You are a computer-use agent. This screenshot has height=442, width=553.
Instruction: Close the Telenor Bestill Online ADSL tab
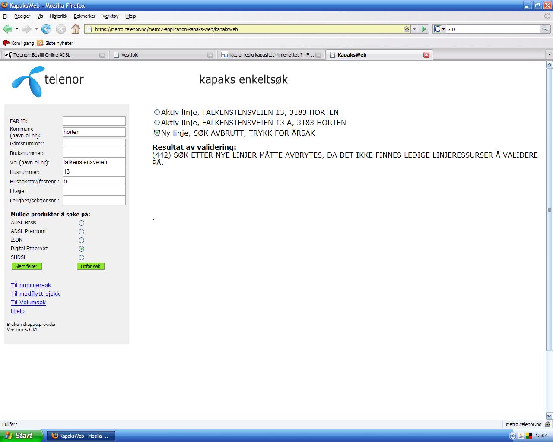(x=102, y=55)
